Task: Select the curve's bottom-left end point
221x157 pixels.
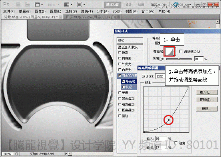Action: tap(144, 132)
